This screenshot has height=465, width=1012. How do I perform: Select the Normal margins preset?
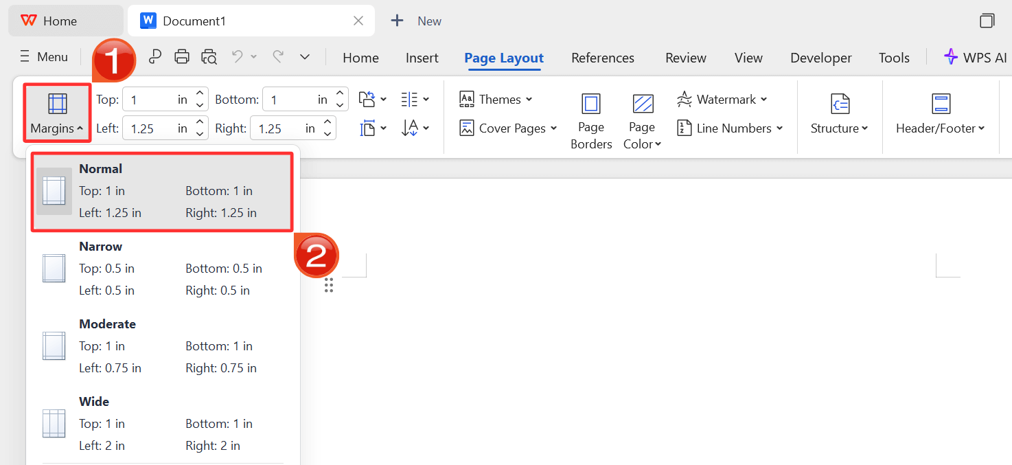tap(161, 191)
